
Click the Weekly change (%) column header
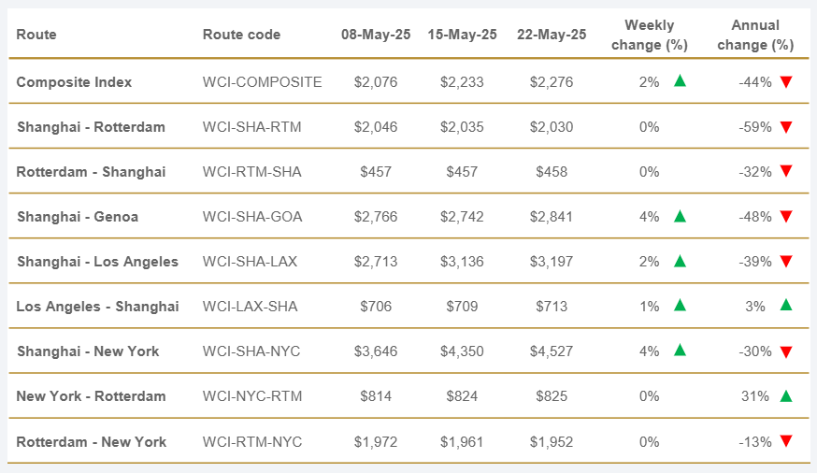point(649,35)
